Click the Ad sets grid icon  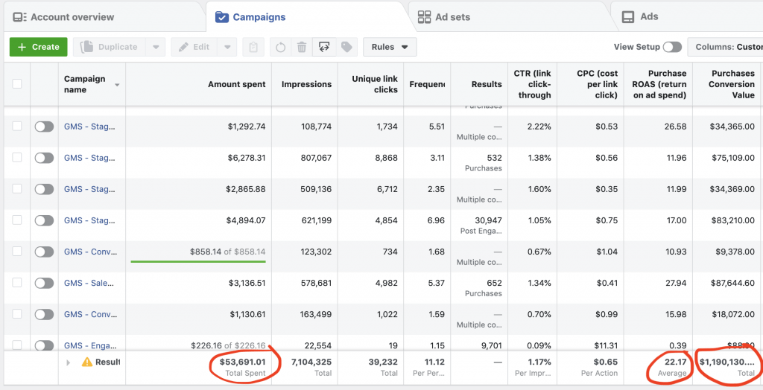[425, 16]
